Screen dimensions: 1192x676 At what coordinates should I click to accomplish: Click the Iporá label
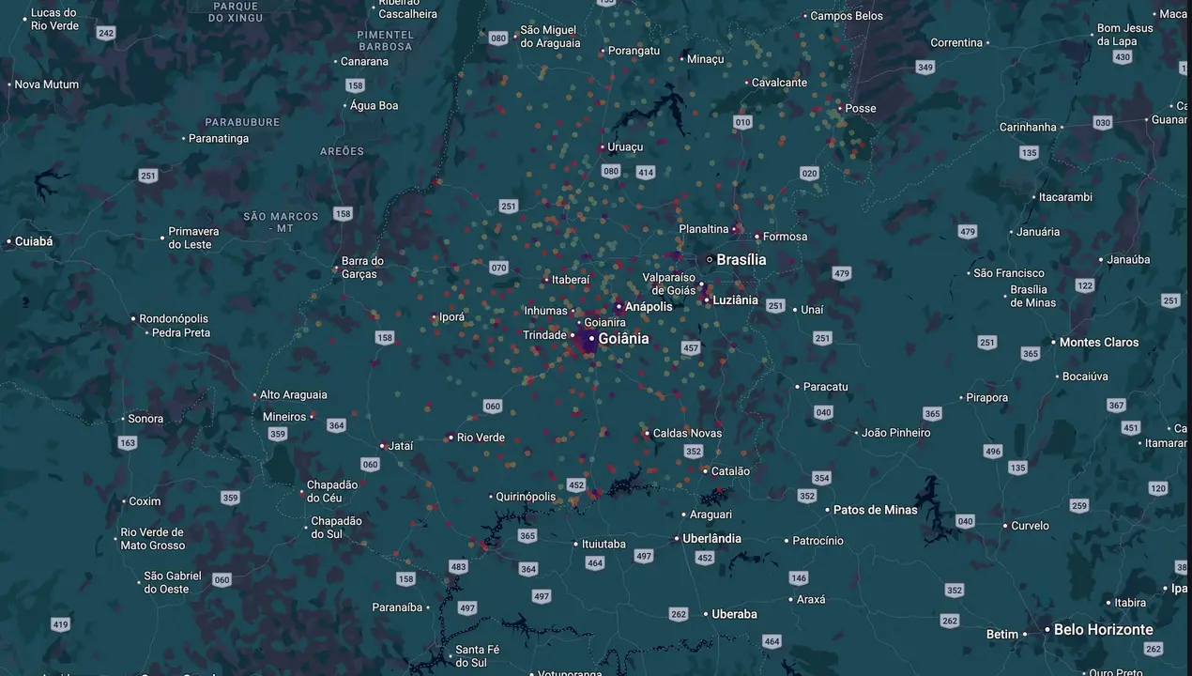pyautogui.click(x=452, y=317)
